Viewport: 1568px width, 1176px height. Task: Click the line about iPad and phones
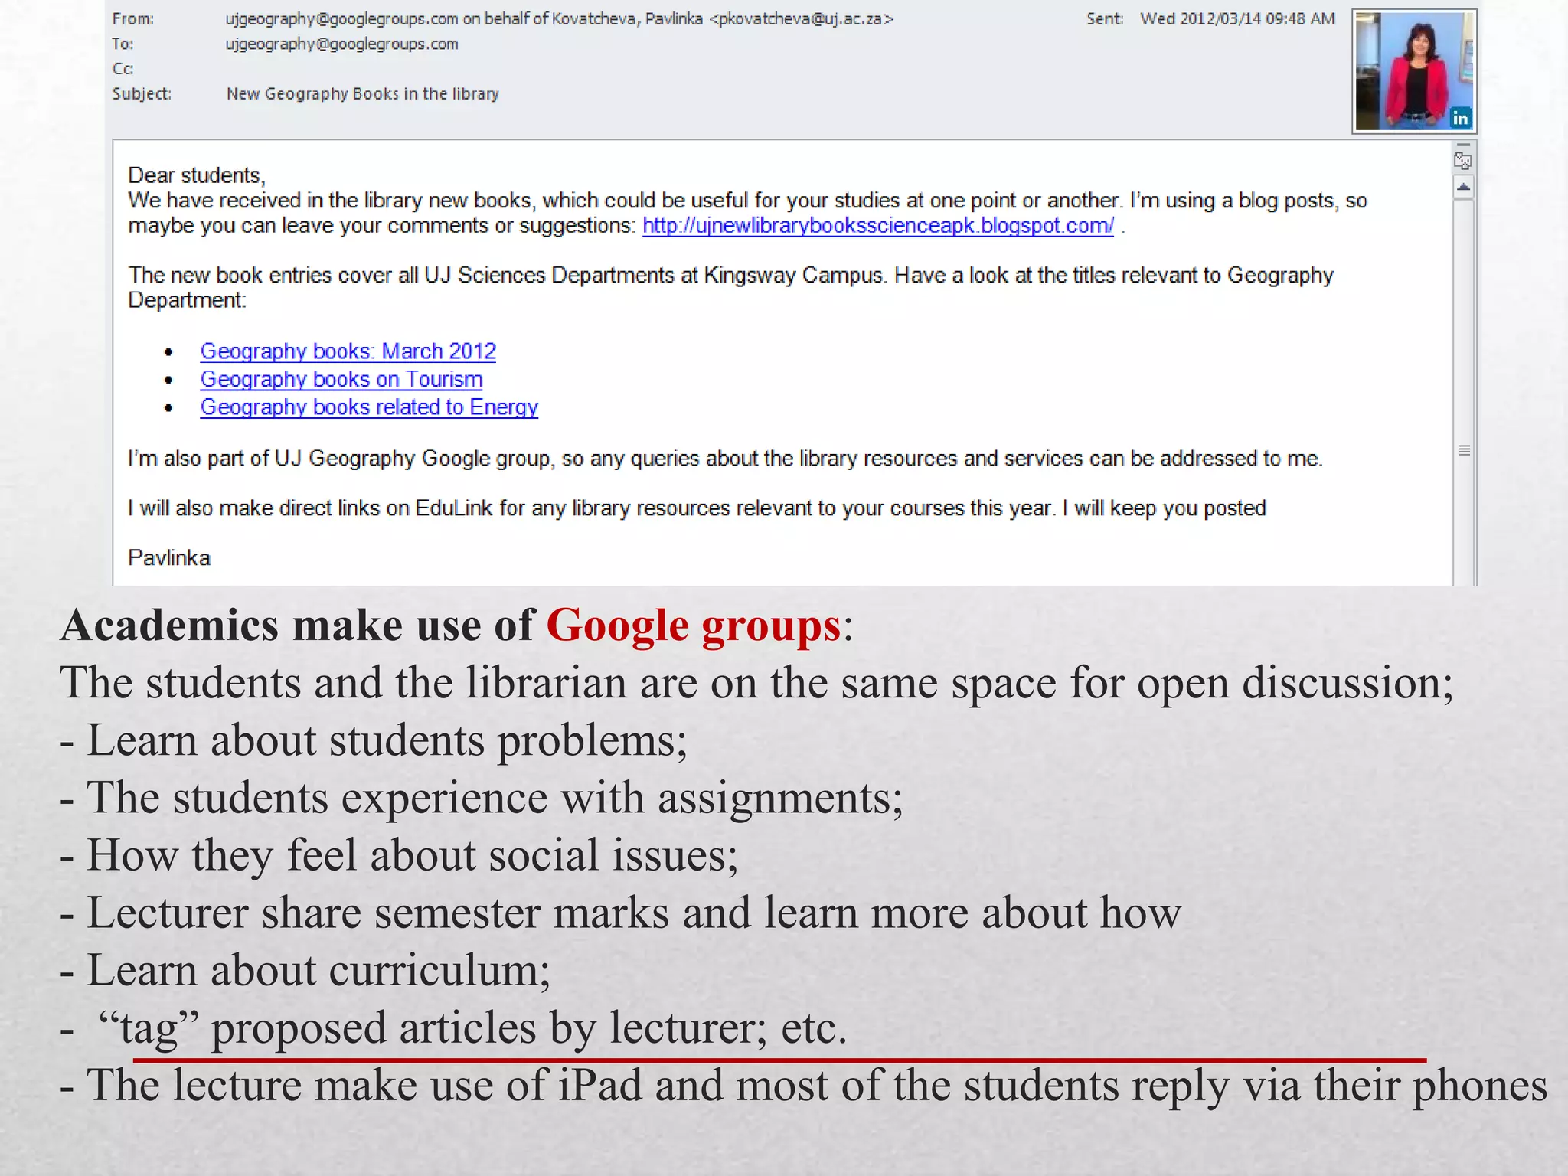coord(804,1086)
